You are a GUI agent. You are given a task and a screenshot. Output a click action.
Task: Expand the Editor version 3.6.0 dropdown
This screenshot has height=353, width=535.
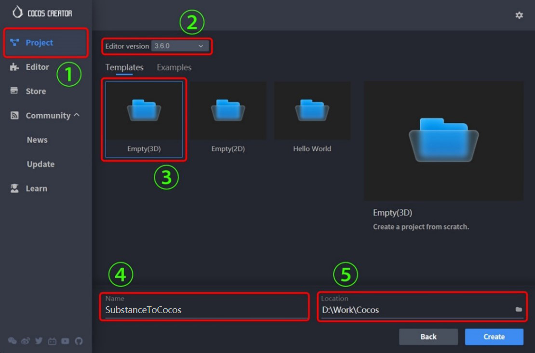point(180,46)
